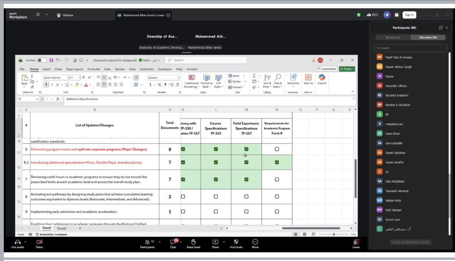Image resolution: width=455 pixels, height=261 pixels.
Task: Click Increase Font Size icon
Action: (x=83, y=77)
